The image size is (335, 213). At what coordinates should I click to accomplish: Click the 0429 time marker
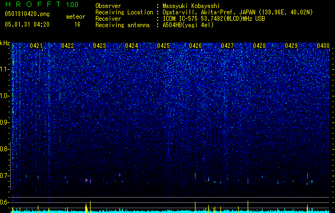pyautogui.click(x=291, y=46)
